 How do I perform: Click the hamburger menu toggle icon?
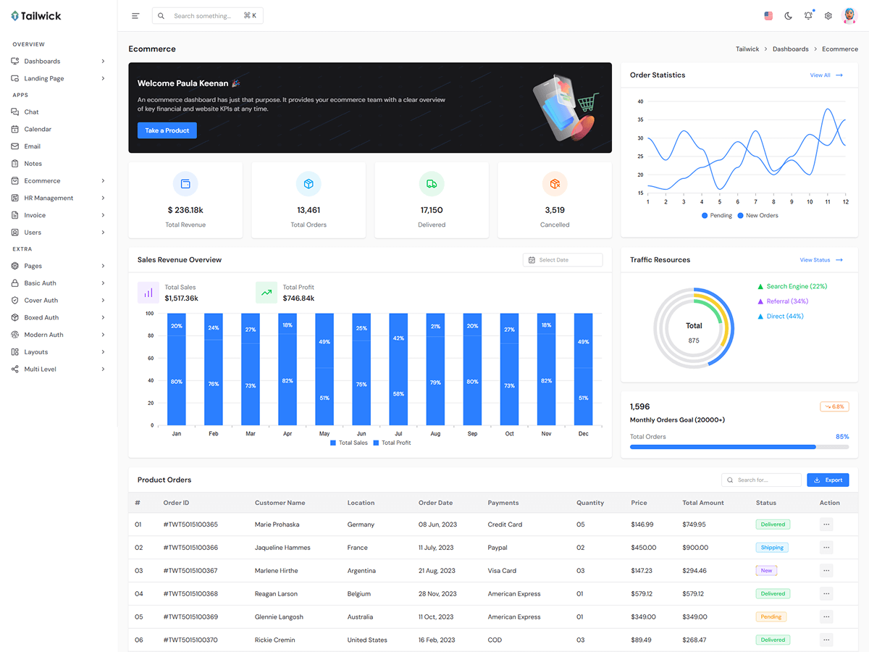[135, 16]
